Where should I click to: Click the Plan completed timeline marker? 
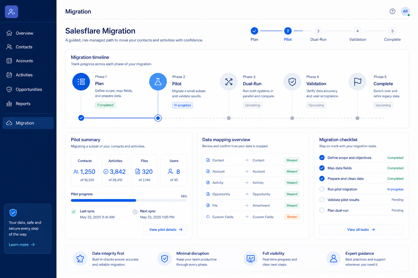[81, 118]
